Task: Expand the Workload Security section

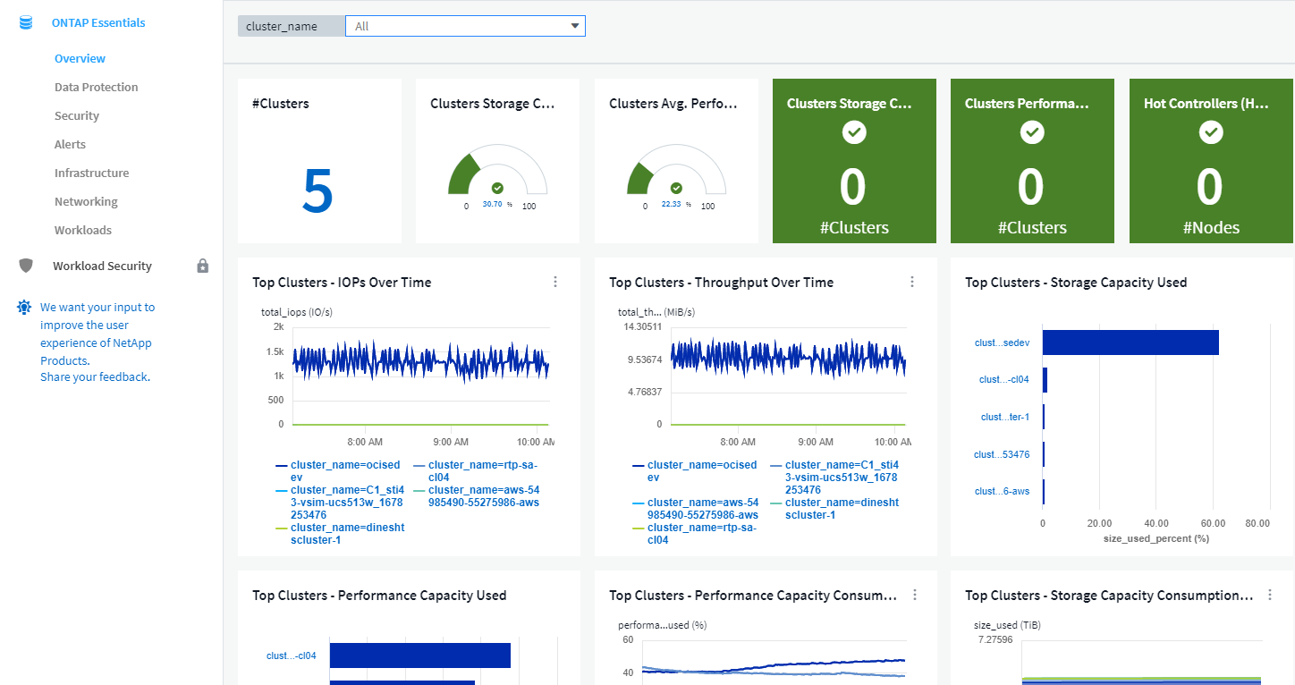Action: click(102, 266)
